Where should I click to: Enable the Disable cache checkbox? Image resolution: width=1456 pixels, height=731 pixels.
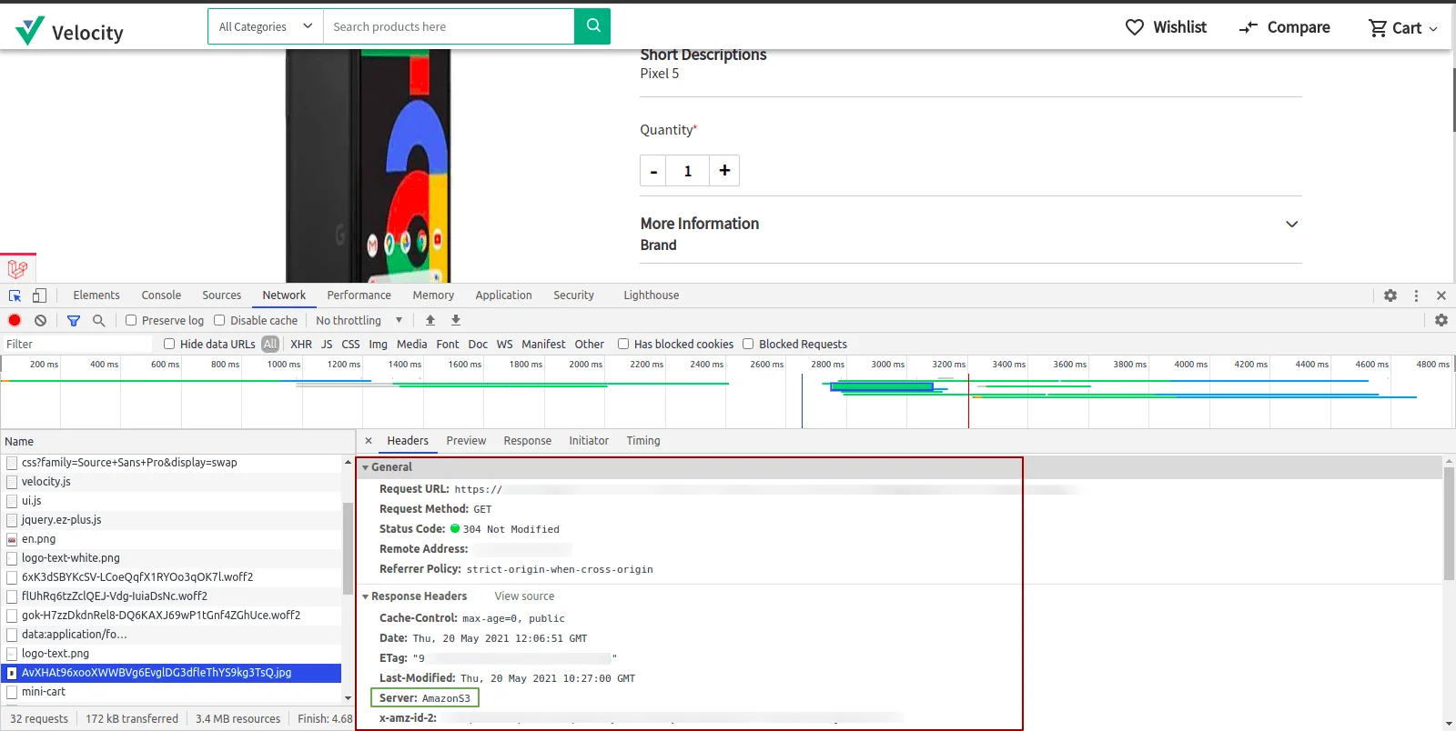tap(219, 320)
